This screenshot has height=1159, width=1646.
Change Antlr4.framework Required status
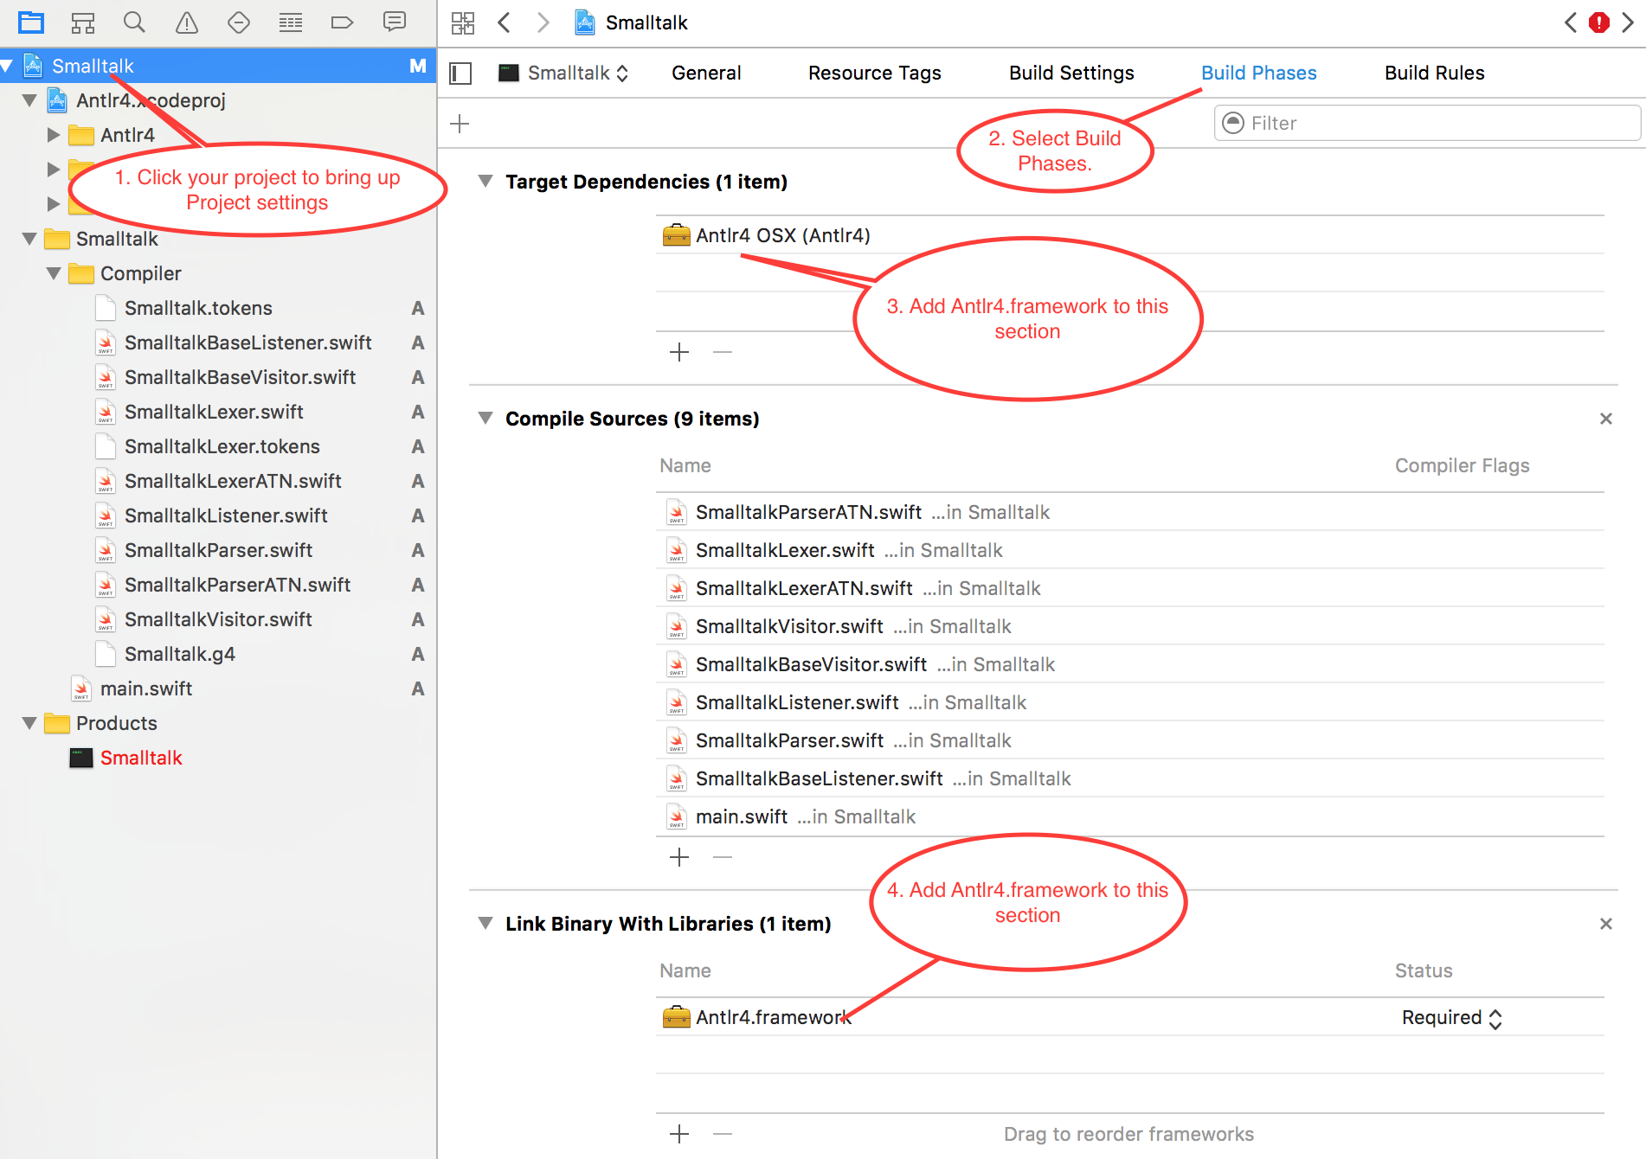1451,1018
